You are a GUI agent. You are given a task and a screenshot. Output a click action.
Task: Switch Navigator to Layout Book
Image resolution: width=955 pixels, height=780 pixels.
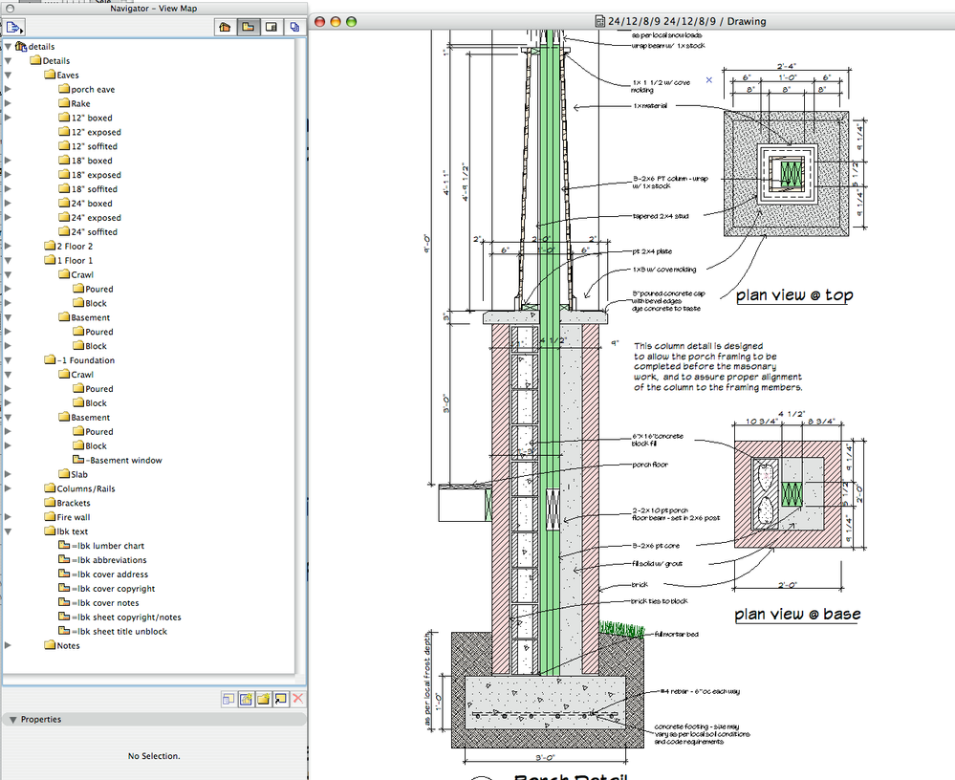pos(271,28)
